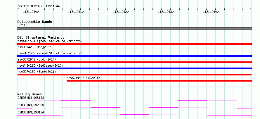Click the CSMD3|NM_198123 gene label
260x119 pixels.
click(x=31, y=98)
